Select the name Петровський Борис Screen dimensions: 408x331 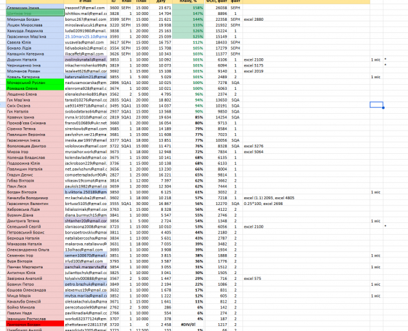click(35, 232)
